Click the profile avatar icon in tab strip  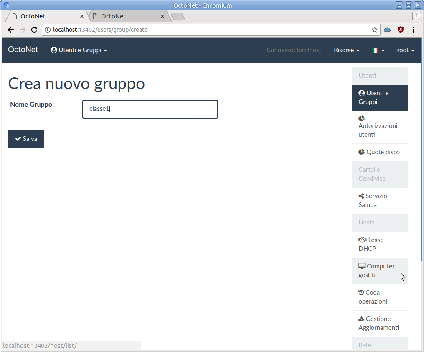pyautogui.click(x=416, y=16)
